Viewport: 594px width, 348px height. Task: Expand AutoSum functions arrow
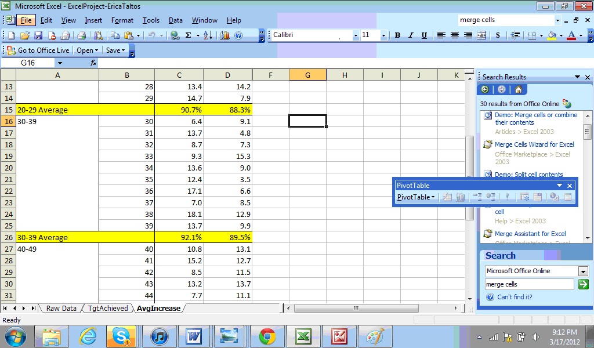click(197, 35)
